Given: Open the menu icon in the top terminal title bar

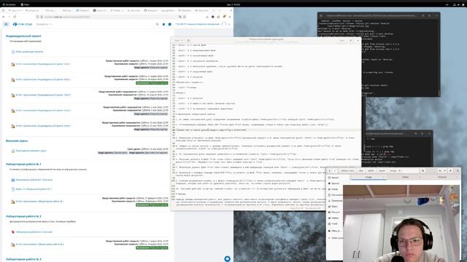Looking at the screenshot, I should click(430, 15).
